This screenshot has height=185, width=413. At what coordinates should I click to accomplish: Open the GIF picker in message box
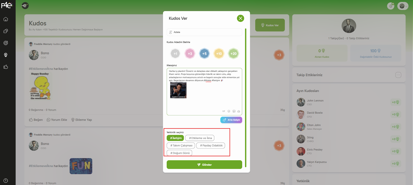coord(224,111)
